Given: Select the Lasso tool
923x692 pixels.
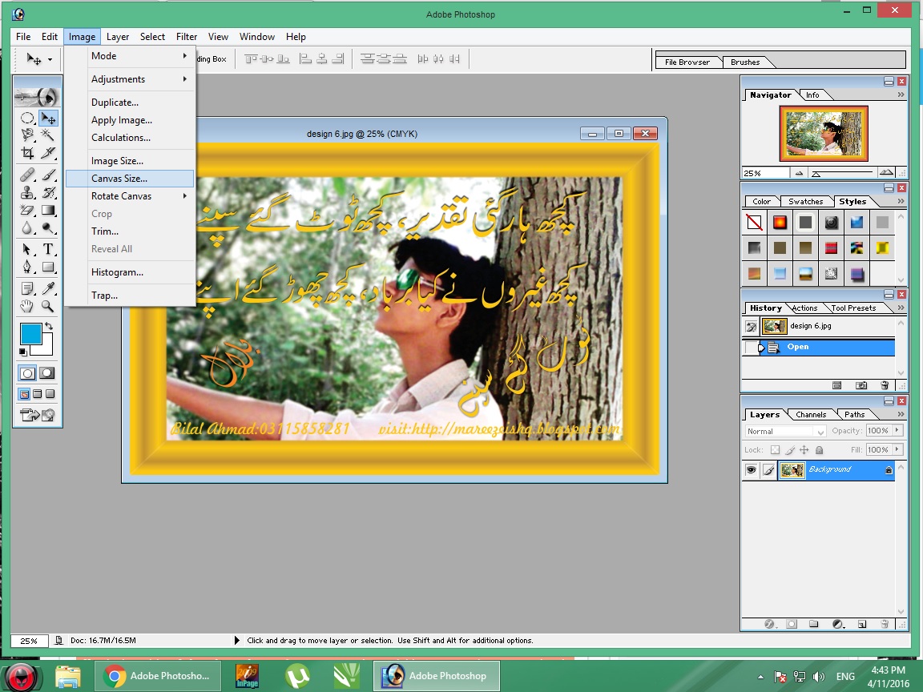Looking at the screenshot, I should click(x=27, y=135).
